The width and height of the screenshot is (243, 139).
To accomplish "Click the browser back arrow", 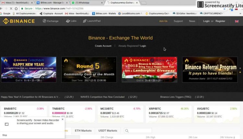I will (x=6, y=8).
